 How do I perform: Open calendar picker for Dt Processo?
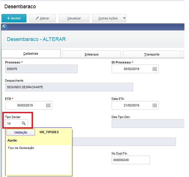point(155,69)
